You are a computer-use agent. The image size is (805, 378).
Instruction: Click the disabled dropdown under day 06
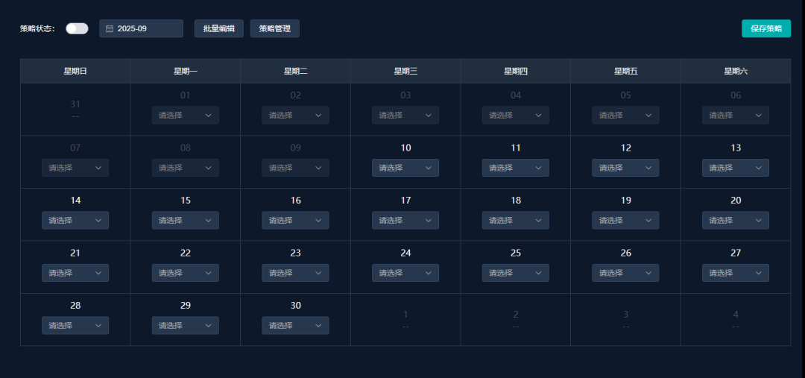click(736, 115)
